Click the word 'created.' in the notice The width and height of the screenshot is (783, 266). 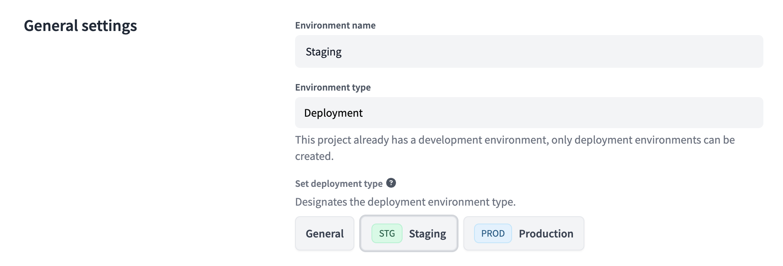pyautogui.click(x=314, y=156)
